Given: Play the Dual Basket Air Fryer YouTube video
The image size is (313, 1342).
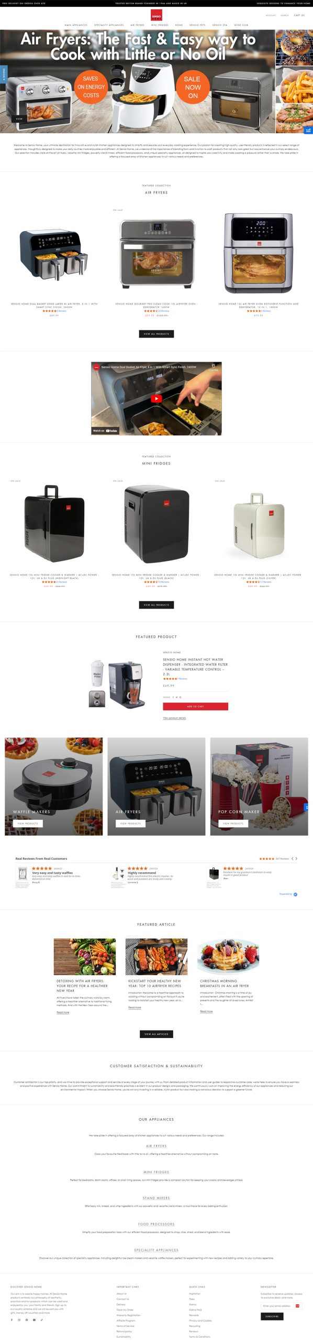Looking at the screenshot, I should (156, 399).
